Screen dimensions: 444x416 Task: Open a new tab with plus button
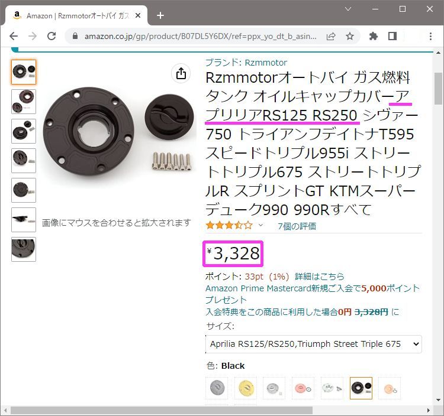click(x=160, y=15)
